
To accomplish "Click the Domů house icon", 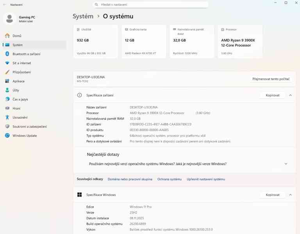I will [7, 36].
